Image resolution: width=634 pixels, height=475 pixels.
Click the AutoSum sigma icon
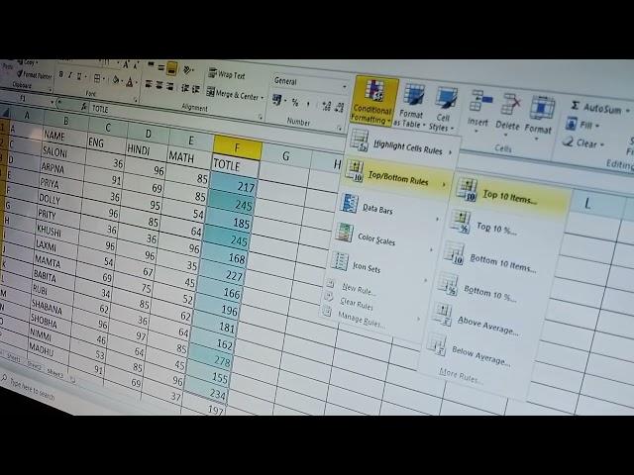(x=575, y=106)
